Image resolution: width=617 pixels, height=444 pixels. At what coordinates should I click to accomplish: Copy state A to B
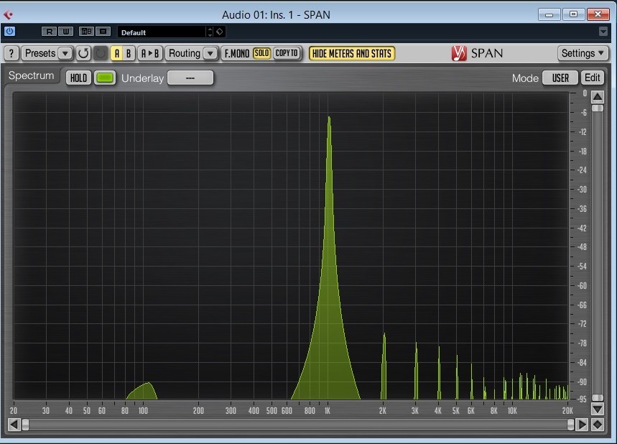click(x=150, y=53)
